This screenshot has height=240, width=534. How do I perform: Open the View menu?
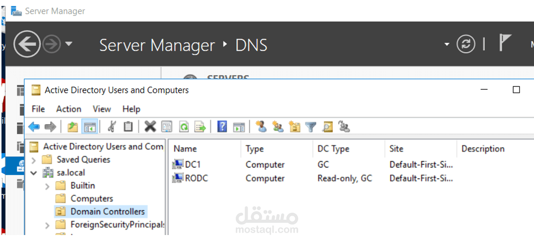point(102,109)
